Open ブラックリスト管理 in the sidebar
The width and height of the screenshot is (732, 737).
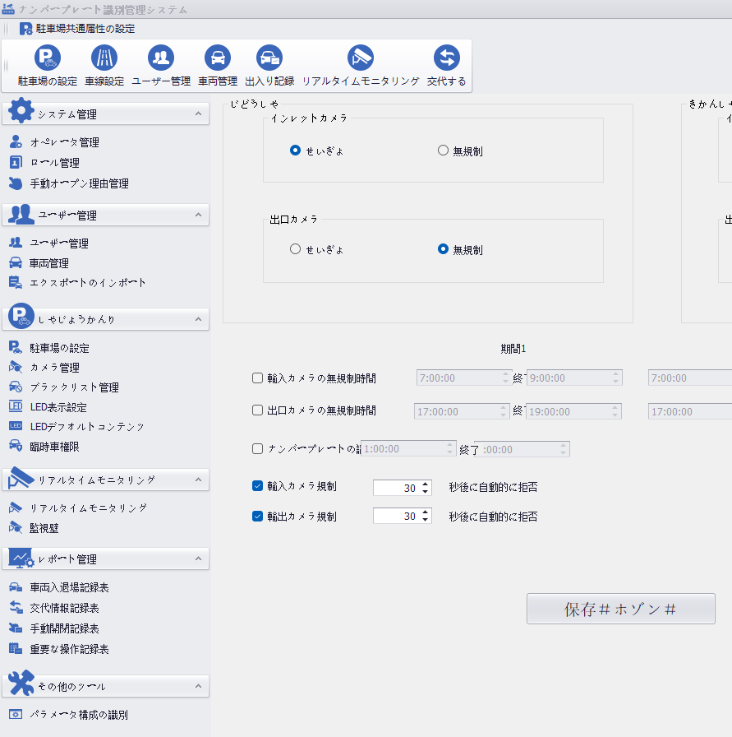pyautogui.click(x=74, y=387)
